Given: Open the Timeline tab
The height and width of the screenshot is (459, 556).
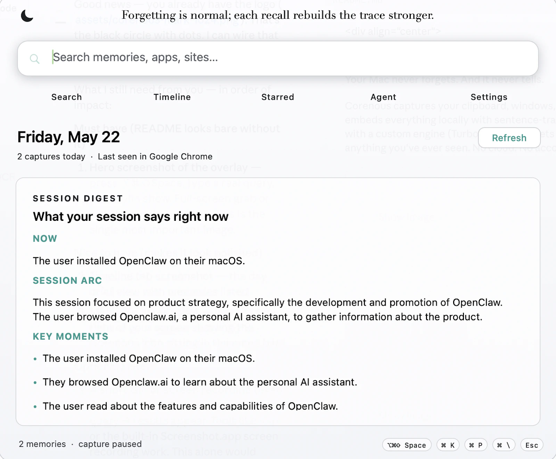Looking at the screenshot, I should pos(172,97).
